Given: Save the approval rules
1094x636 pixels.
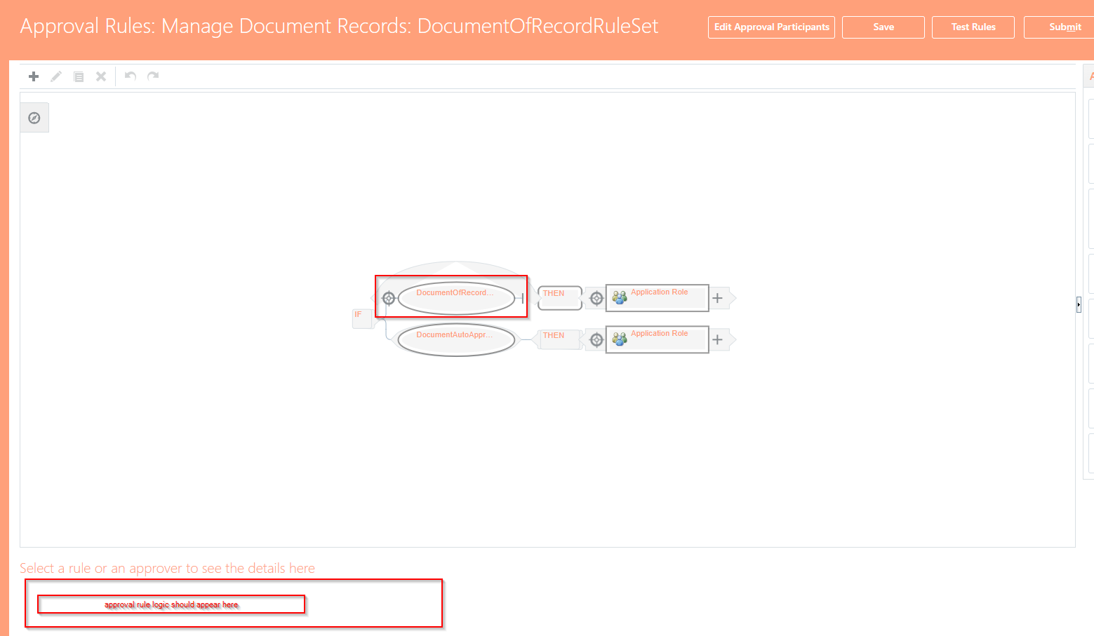Looking at the screenshot, I should (883, 27).
